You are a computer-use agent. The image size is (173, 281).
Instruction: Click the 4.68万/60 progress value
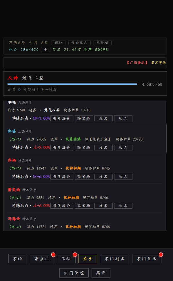pyautogui.click(x=152, y=84)
